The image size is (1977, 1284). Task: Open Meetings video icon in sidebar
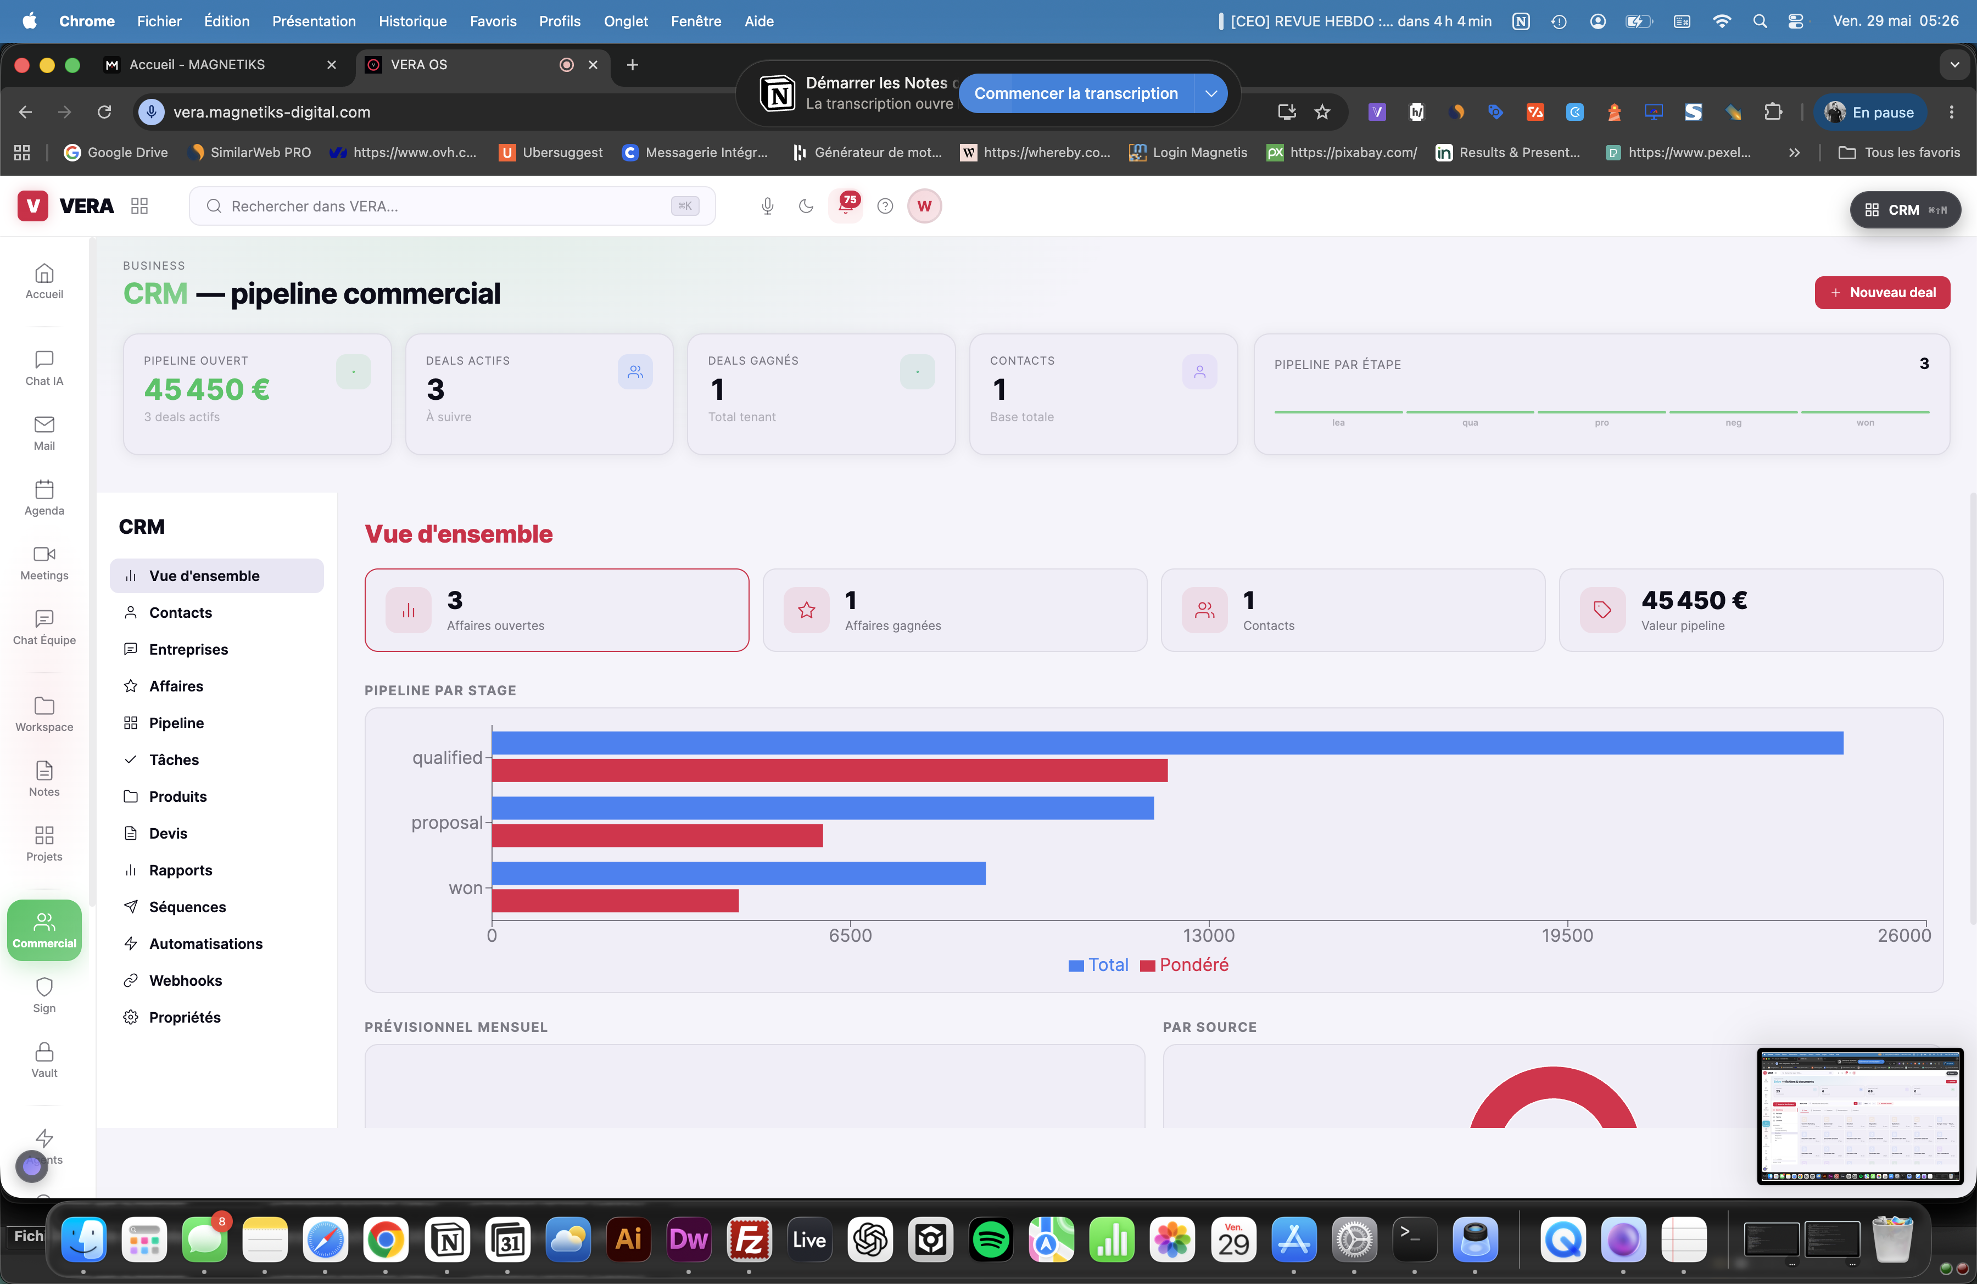click(44, 562)
